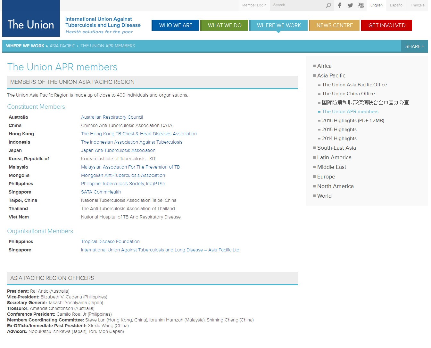This screenshot has height=348, width=431.
Task: Click The Anti-Tuberculosis Association of Thailand text
Action: coord(128,209)
